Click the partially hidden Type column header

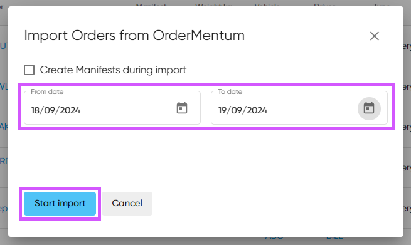382,5
